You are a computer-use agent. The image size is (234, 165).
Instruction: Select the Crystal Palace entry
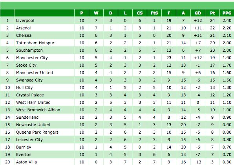pos(30,95)
